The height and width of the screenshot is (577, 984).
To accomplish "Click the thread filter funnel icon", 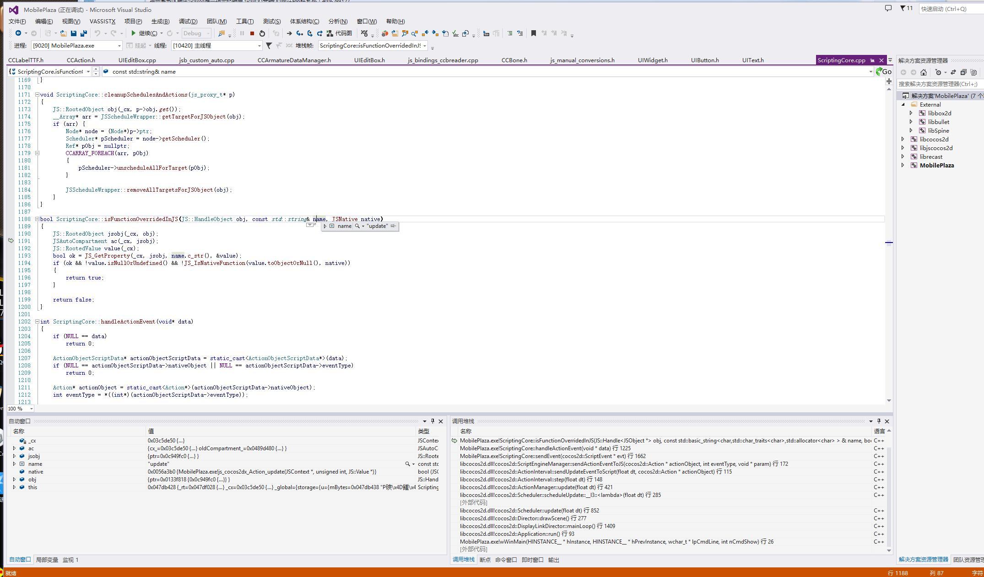I will [x=269, y=45].
